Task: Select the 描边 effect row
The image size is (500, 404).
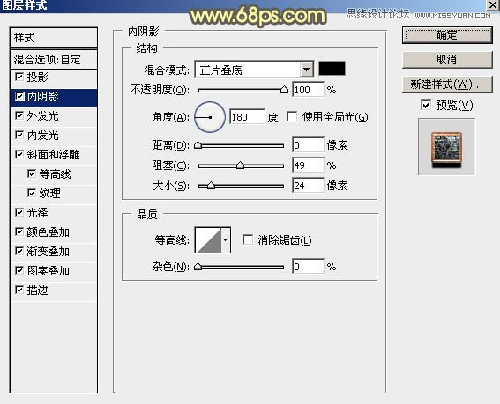Action: pos(54,290)
